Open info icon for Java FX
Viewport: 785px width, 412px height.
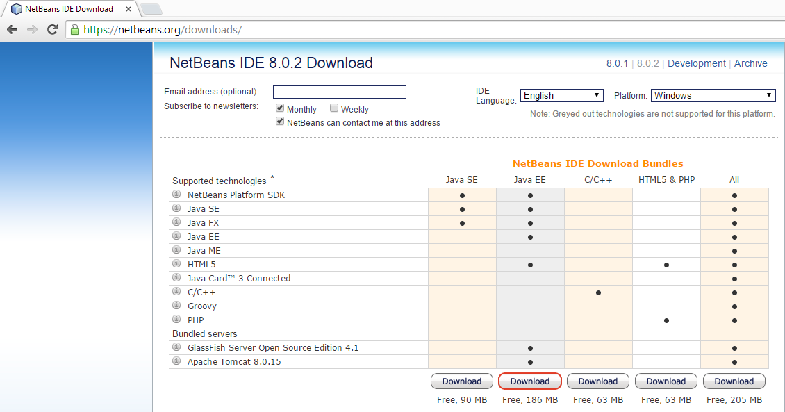pyautogui.click(x=176, y=222)
